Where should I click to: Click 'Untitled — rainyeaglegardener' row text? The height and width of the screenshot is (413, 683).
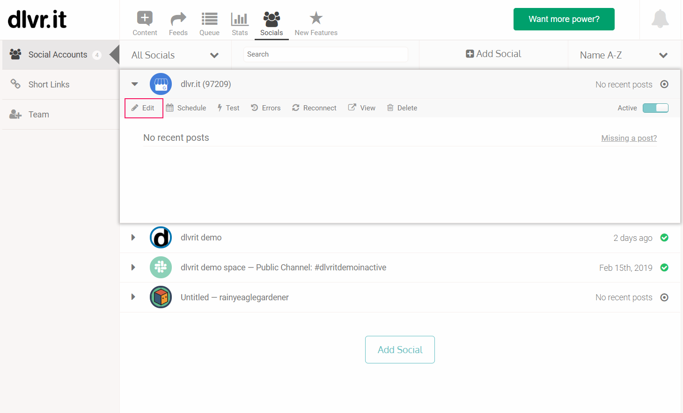pos(235,297)
